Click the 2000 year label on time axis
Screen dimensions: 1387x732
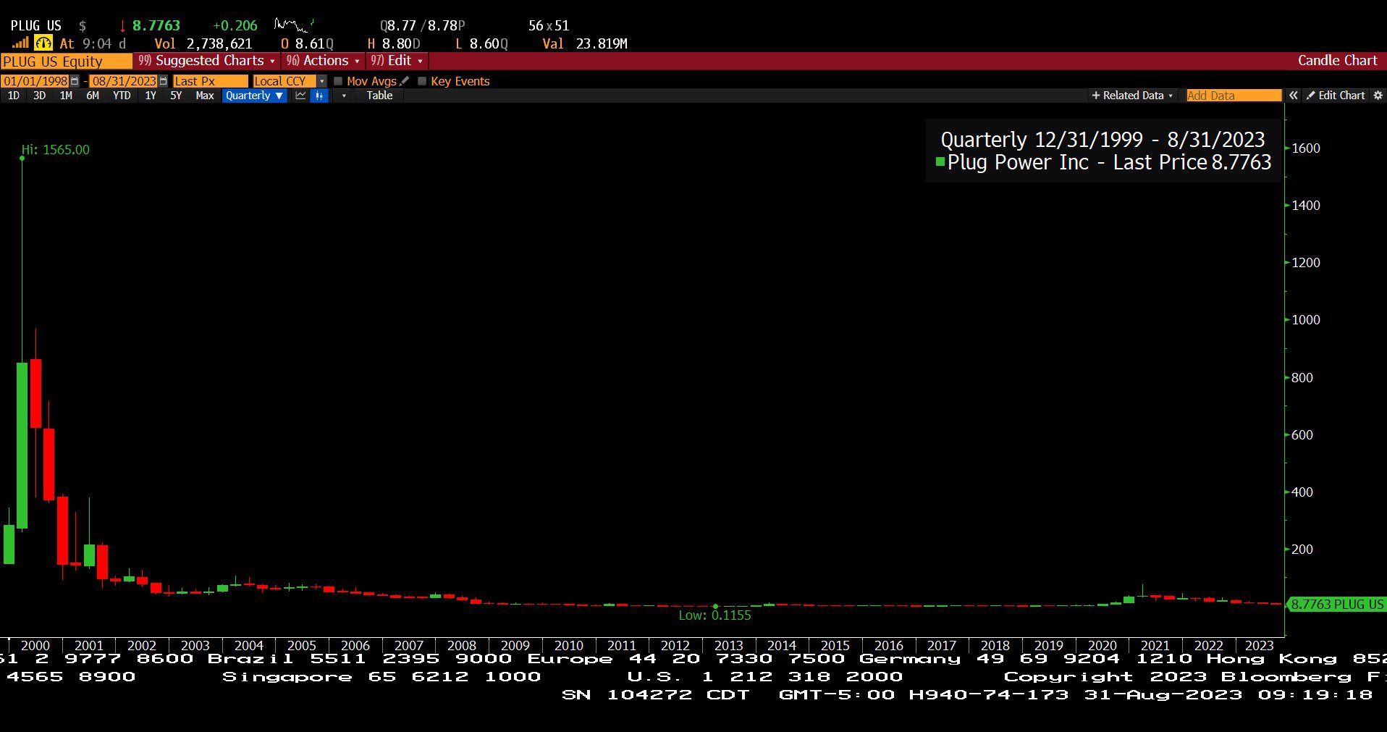coord(35,645)
